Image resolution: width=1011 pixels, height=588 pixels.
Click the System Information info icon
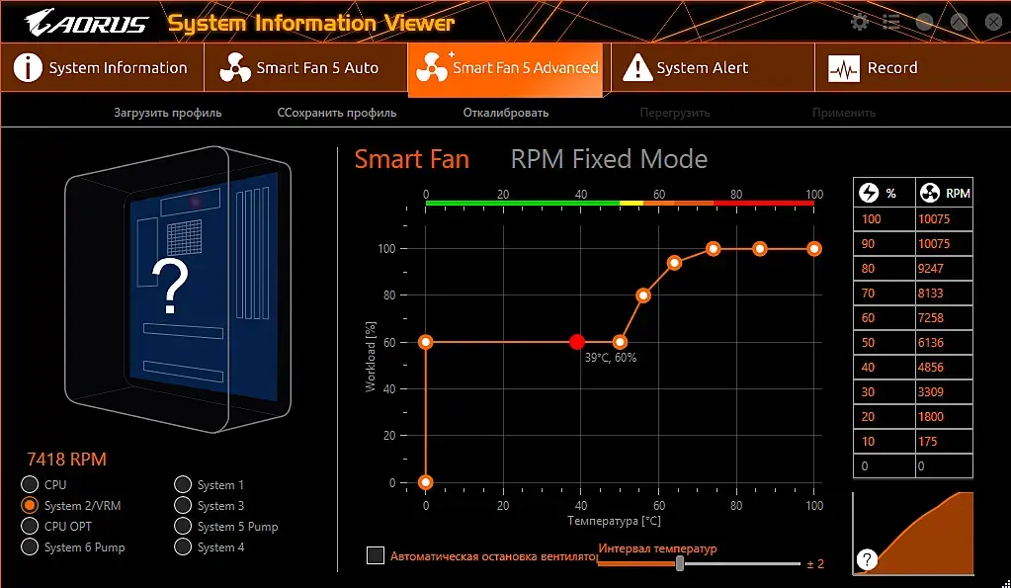coord(28,68)
